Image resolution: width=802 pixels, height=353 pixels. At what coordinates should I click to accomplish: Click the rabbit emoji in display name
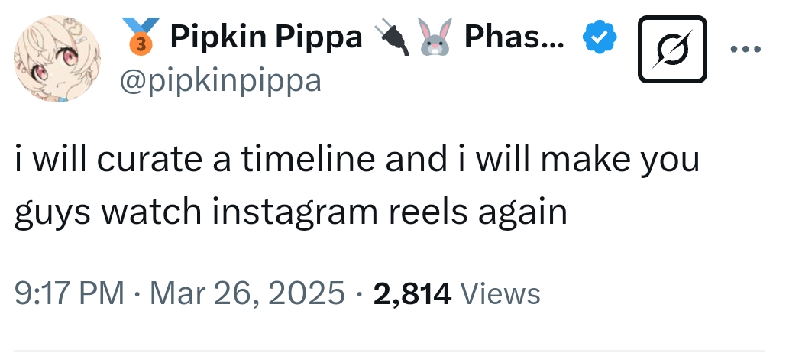433,37
